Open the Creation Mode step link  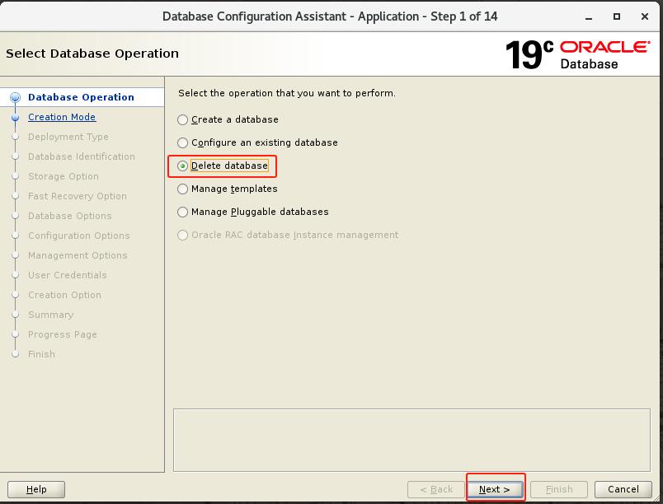click(62, 117)
